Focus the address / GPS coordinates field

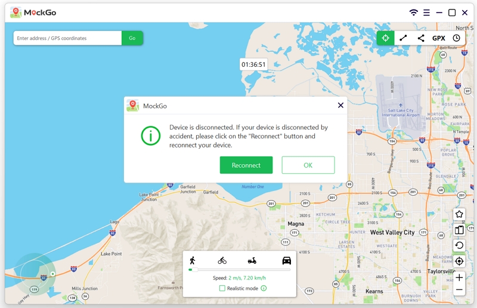(x=67, y=38)
